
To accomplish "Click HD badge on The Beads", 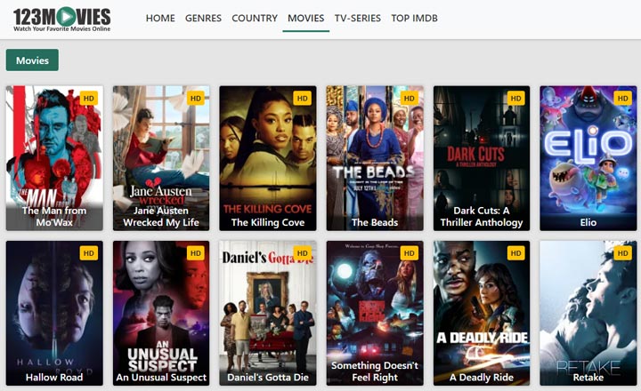I will [x=410, y=99].
